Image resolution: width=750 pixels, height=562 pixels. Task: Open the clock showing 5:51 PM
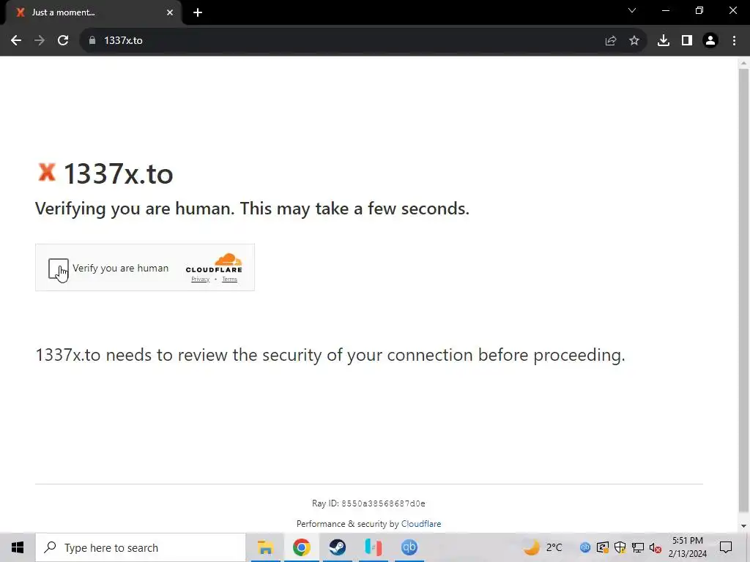(x=688, y=547)
